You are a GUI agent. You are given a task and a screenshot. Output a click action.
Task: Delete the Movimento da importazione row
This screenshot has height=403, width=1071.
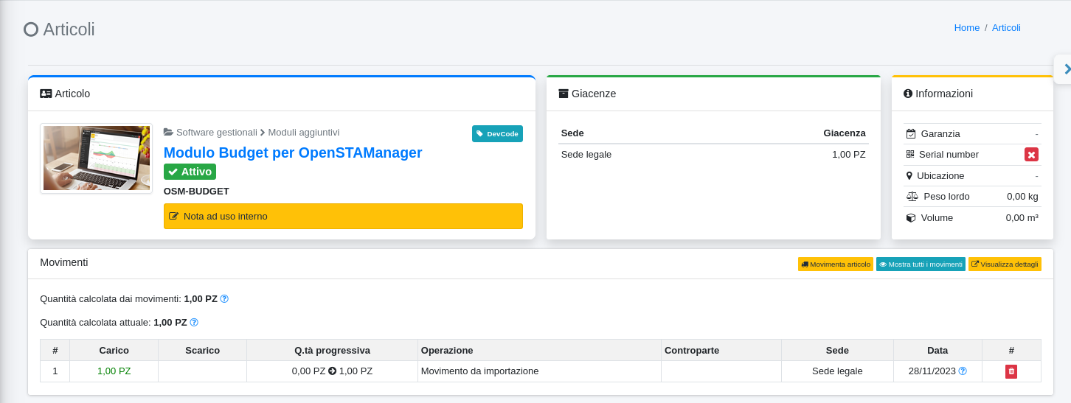(1011, 371)
